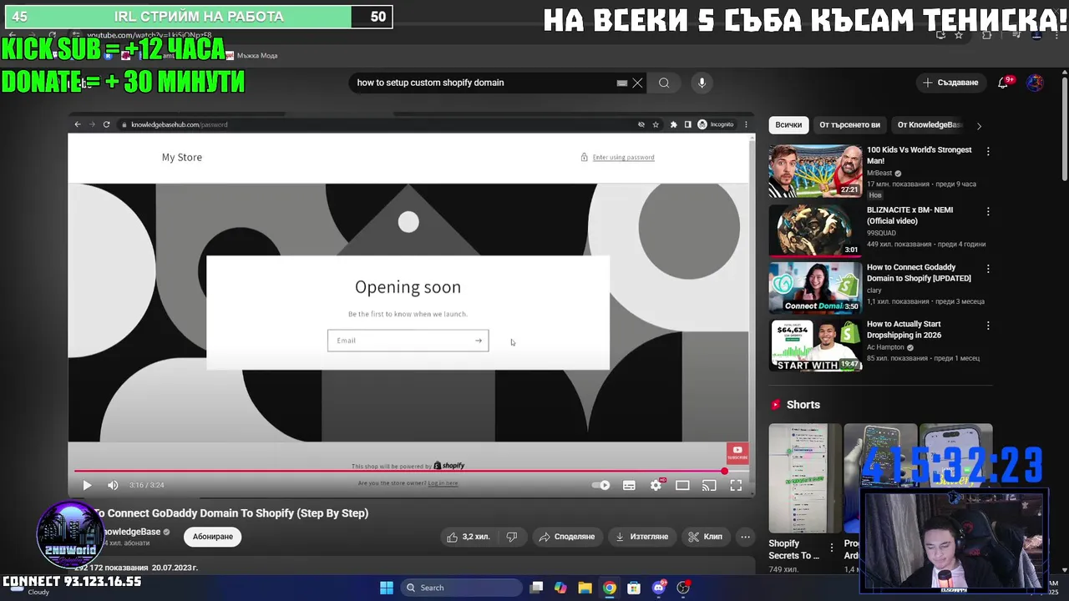Open Microsoft Store from the taskbar
Image resolution: width=1069 pixels, height=601 pixels.
[x=634, y=588]
